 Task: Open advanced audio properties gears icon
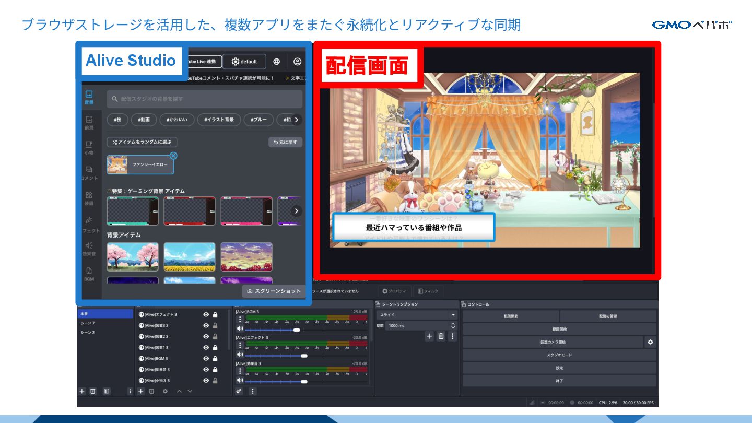(239, 391)
